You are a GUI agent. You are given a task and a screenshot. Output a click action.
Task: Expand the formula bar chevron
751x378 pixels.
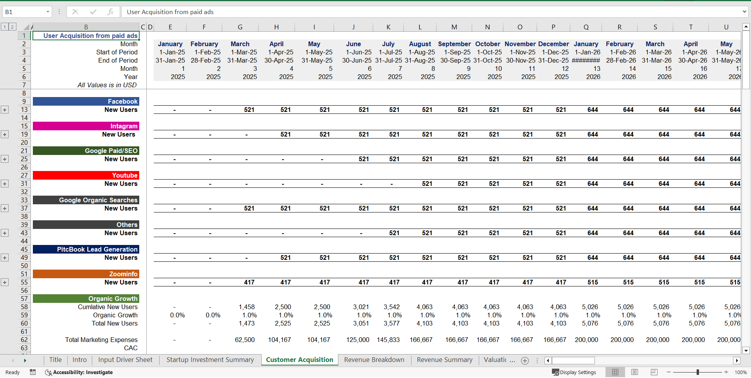744,12
